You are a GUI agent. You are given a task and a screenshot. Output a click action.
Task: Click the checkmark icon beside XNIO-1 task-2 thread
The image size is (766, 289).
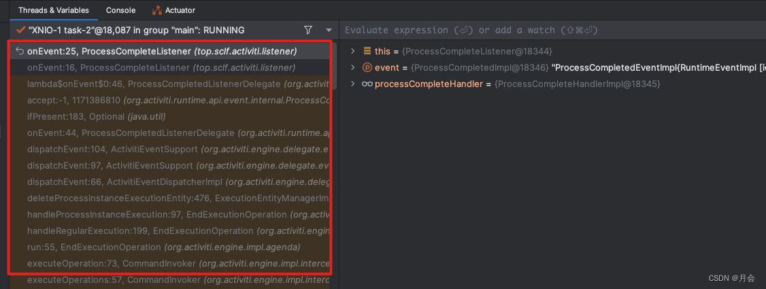pos(20,30)
